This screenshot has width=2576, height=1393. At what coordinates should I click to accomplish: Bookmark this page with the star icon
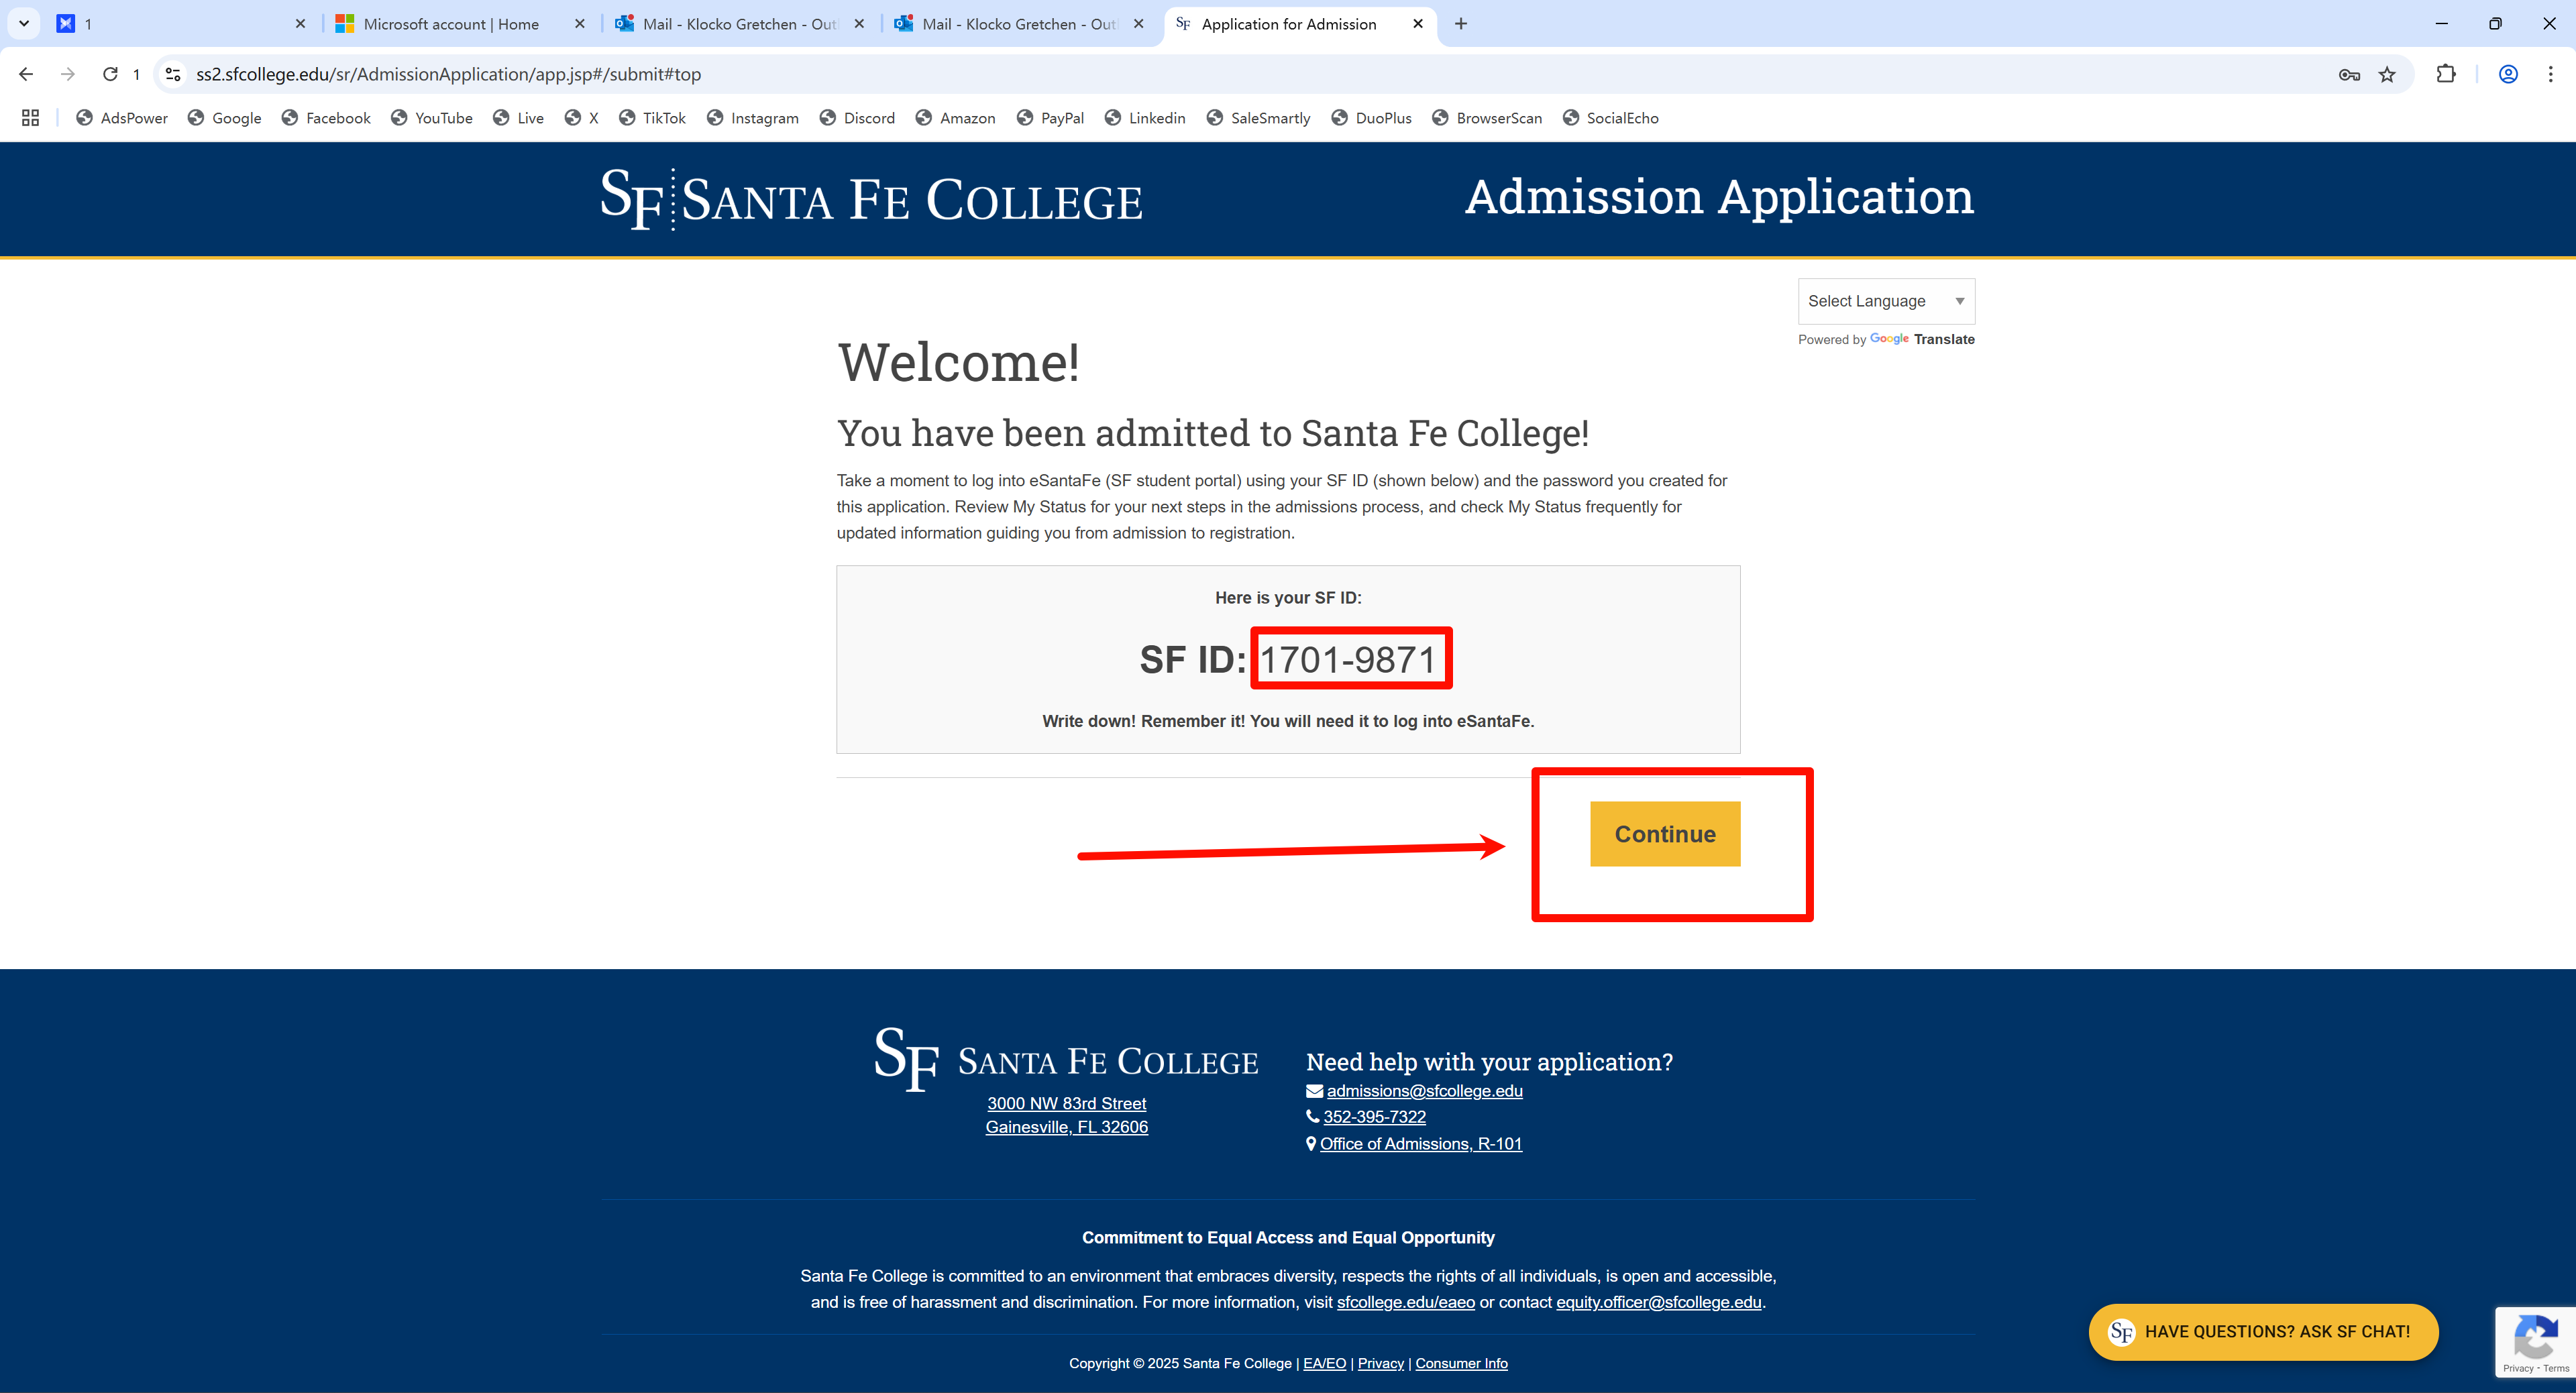pyautogui.click(x=2387, y=74)
